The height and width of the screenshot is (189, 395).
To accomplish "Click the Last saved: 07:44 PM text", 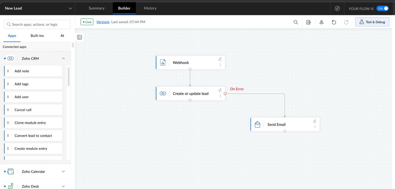I will (x=128, y=22).
